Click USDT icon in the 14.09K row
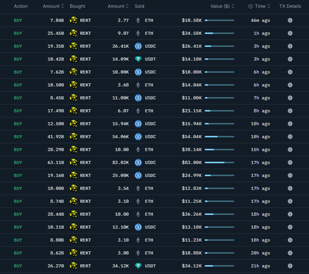 [138, 59]
